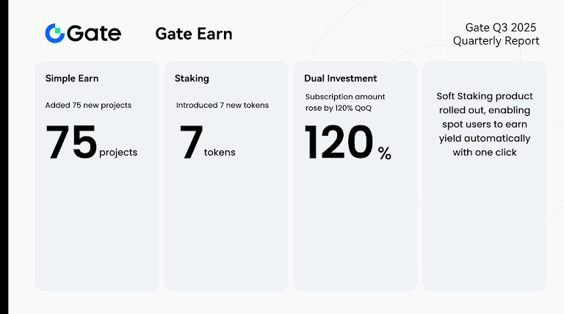Click the 'tokens' label beside 7

coord(220,153)
